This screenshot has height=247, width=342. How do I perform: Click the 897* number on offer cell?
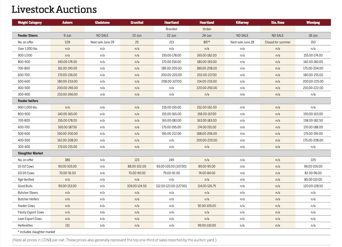pos(207,42)
